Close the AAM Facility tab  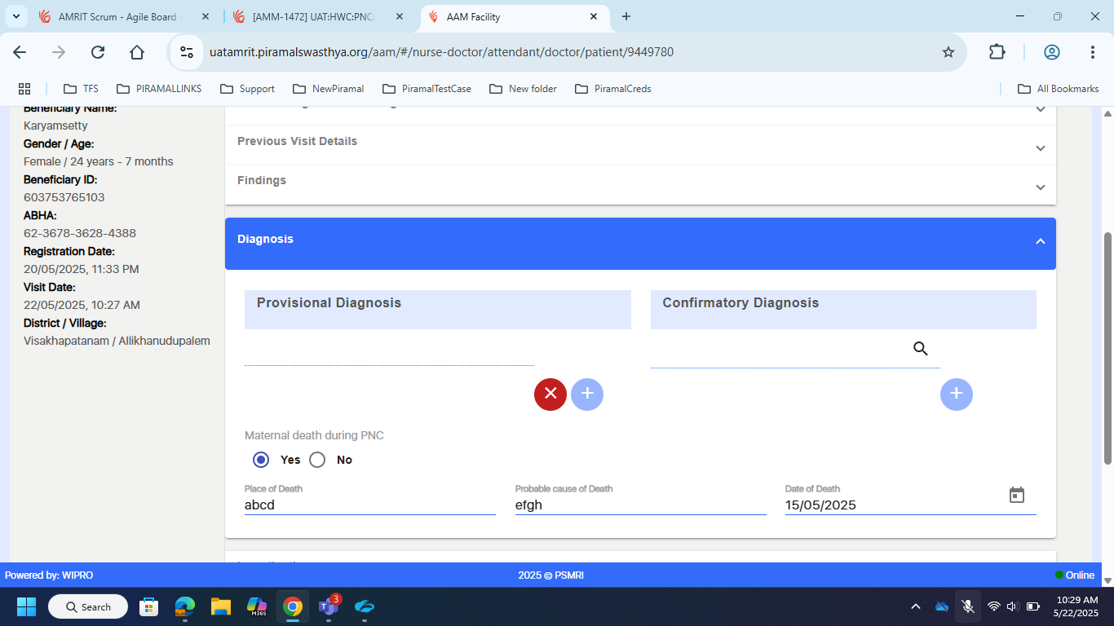[594, 16]
